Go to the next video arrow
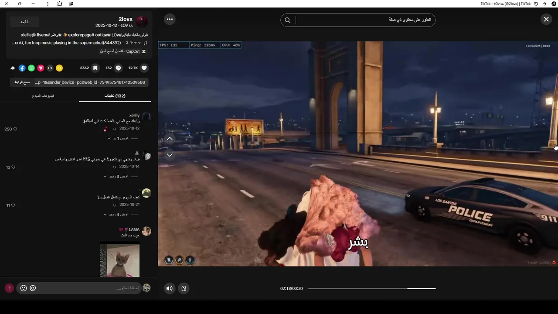Image resolution: width=558 pixels, height=314 pixels. coord(170,155)
